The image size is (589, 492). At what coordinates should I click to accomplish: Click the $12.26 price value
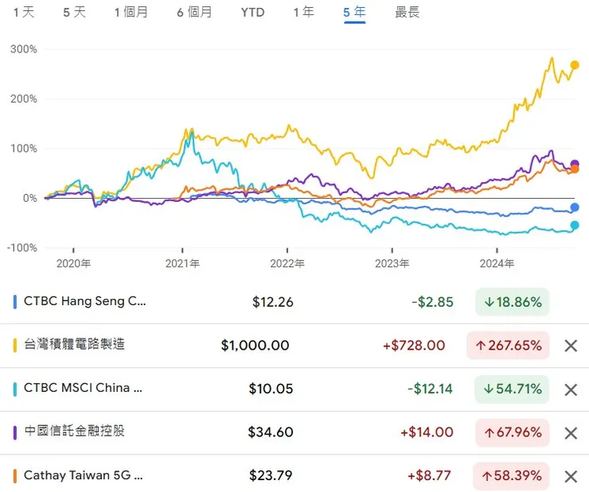[x=273, y=302]
